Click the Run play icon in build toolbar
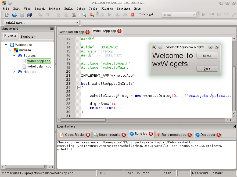This screenshot has height=177, width=237. coord(110,15)
